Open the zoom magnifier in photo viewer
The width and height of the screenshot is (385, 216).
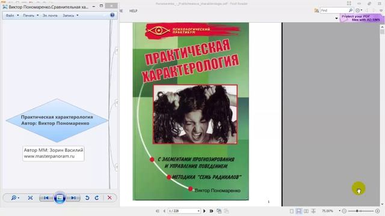click(x=15, y=198)
